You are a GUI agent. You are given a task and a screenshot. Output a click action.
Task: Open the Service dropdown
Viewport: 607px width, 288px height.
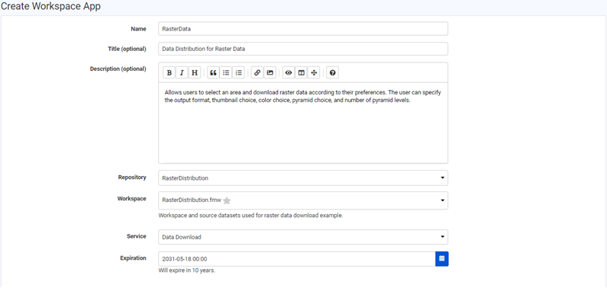coord(303,237)
